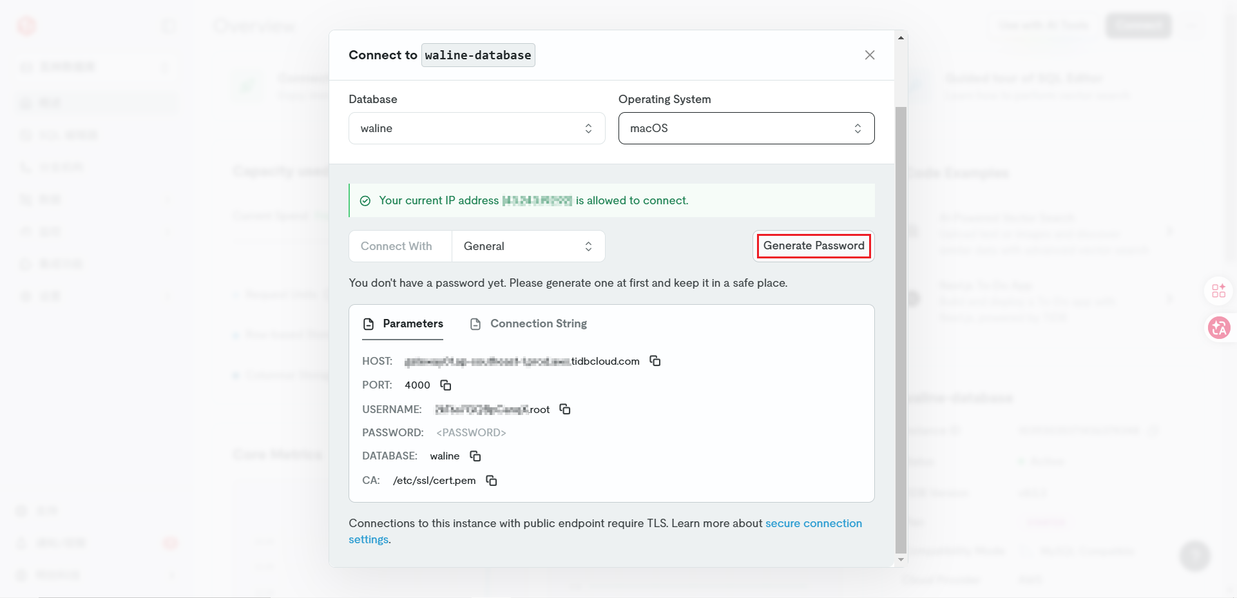The height and width of the screenshot is (598, 1237).
Task: Click the scrollbar up arrow
Action: pos(901,37)
